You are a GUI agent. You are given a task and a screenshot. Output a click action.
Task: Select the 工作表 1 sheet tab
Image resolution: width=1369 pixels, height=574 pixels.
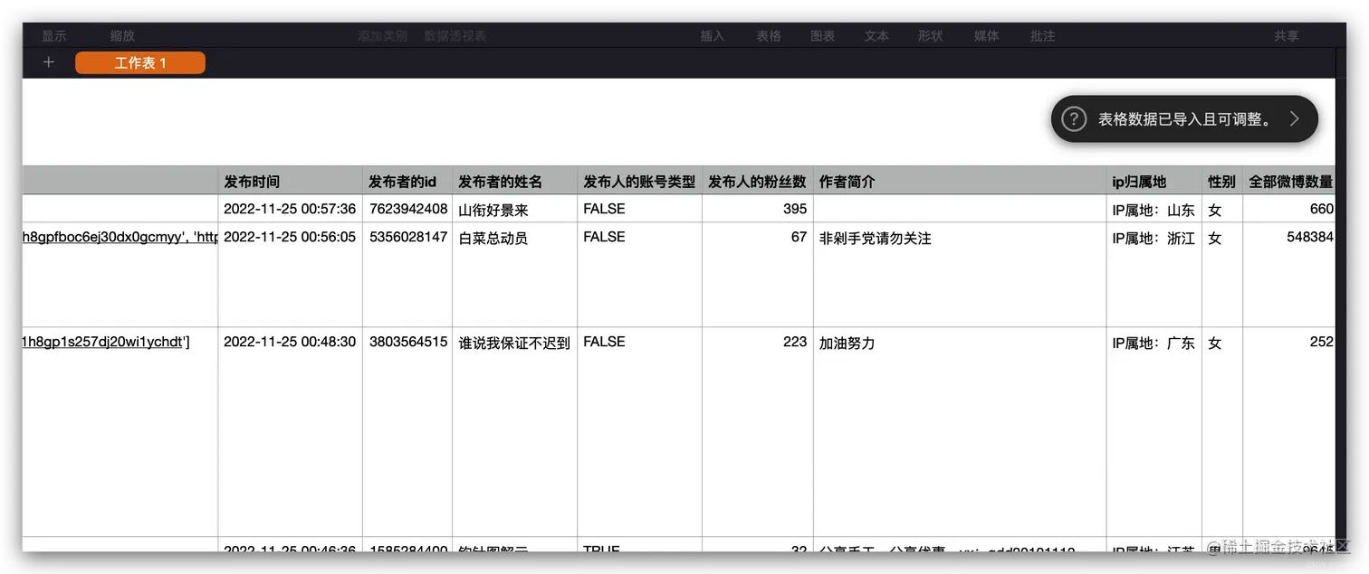click(x=140, y=62)
